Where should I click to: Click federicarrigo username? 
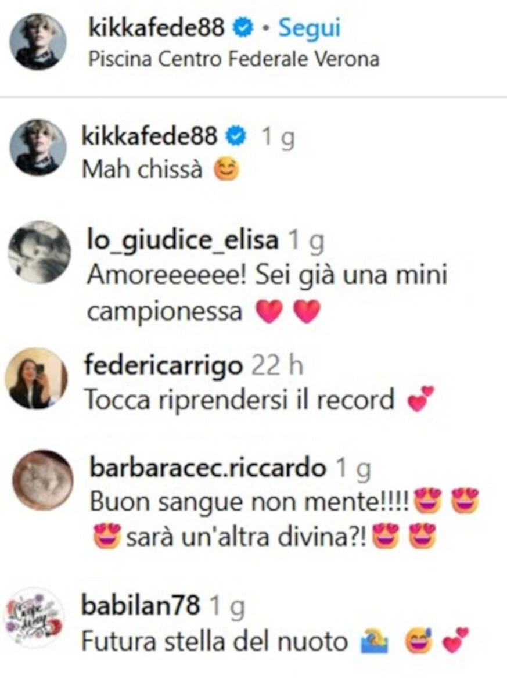click(x=163, y=366)
